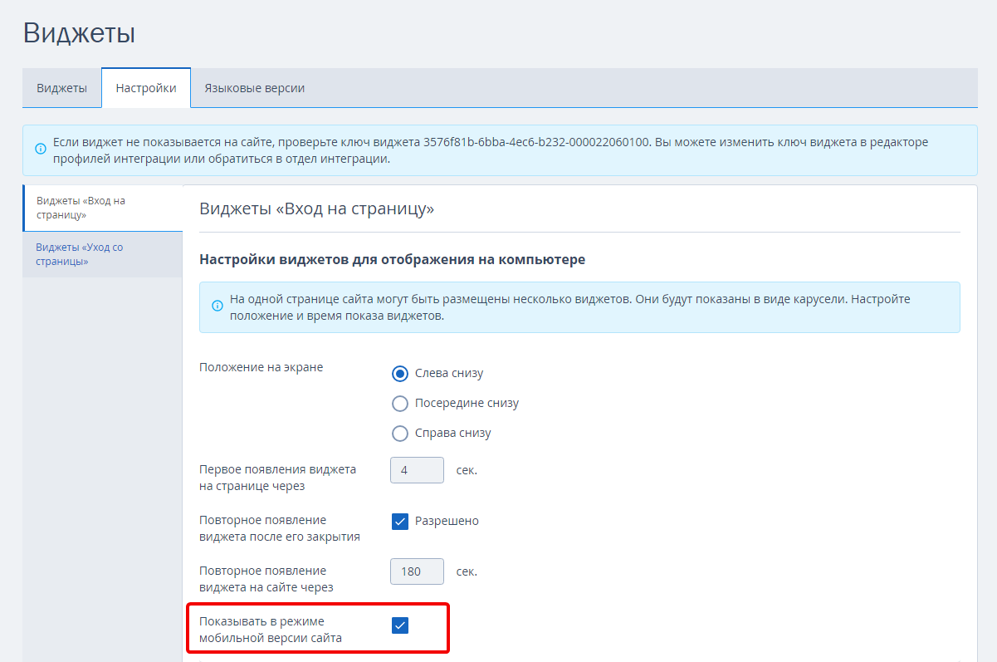997x662 pixels.
Task: Click the 'Разрешено' checkbox label
Action: (x=447, y=522)
